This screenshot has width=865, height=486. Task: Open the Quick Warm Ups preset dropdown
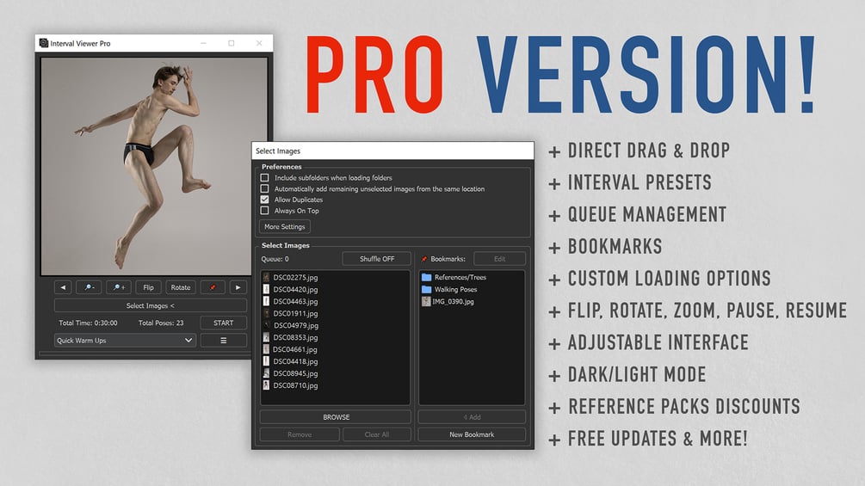(125, 340)
